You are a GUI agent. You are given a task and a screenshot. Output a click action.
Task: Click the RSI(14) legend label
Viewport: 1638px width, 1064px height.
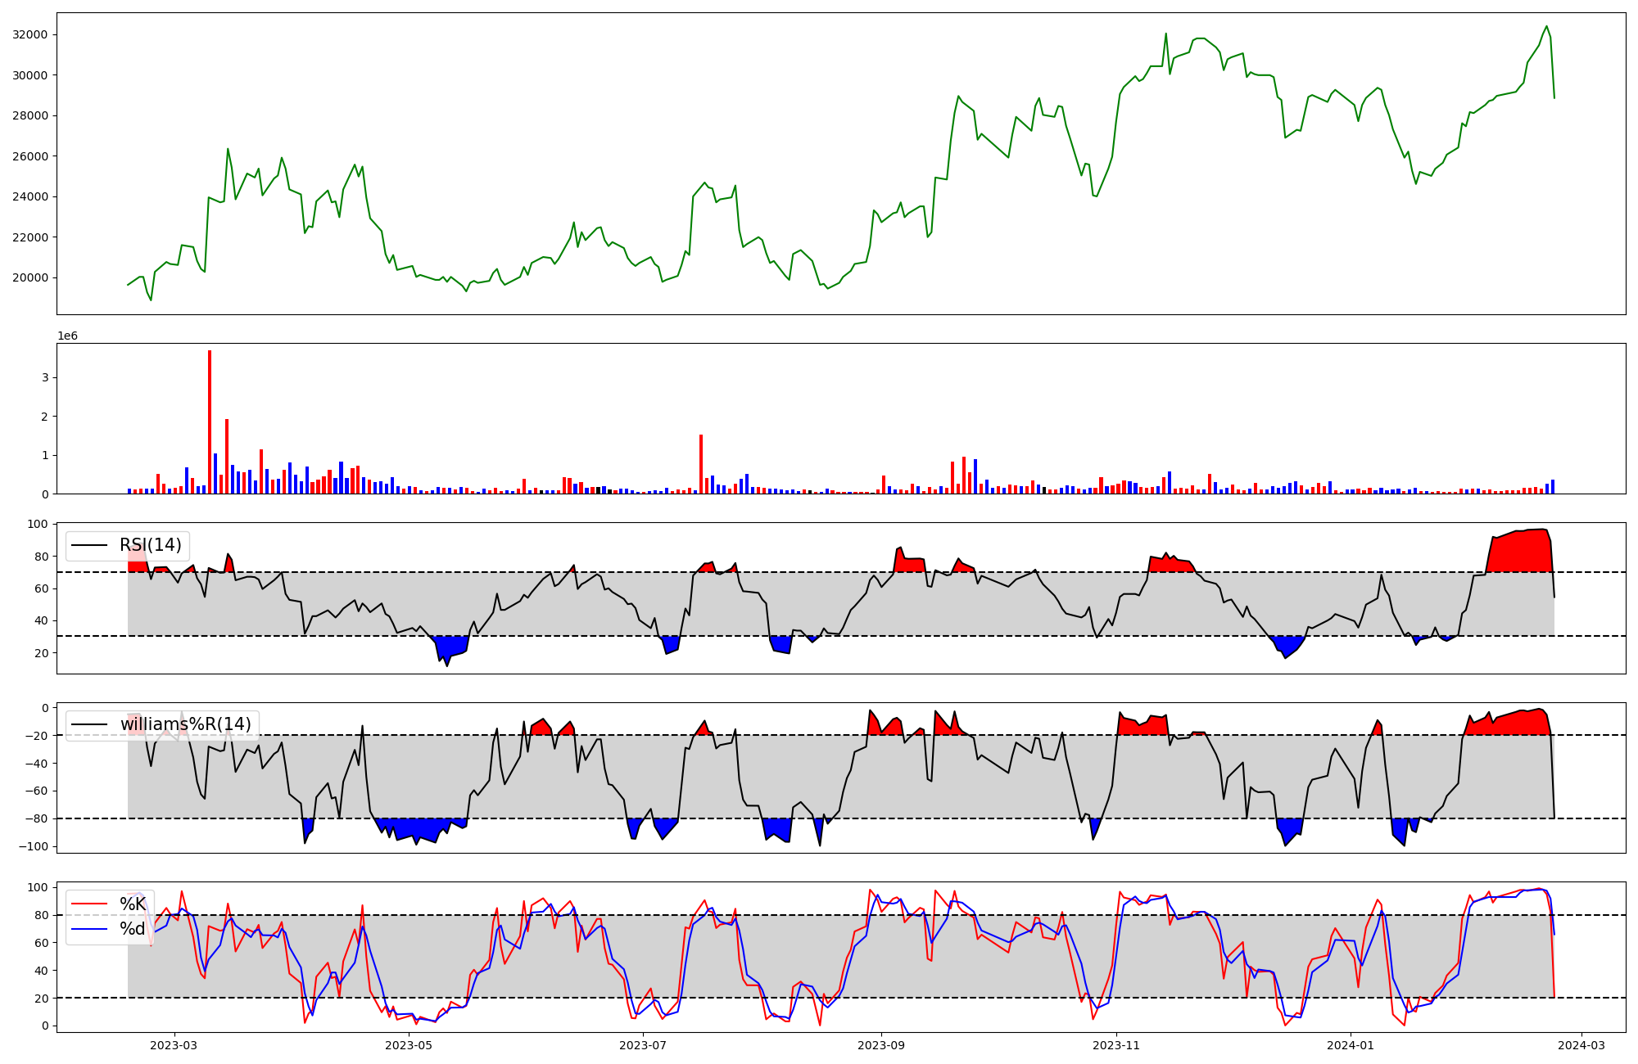(151, 545)
